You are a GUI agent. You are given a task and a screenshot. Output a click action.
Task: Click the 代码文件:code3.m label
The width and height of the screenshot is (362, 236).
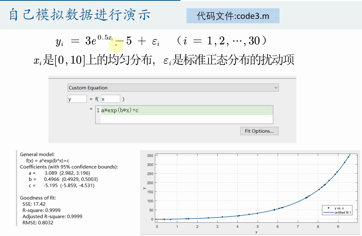(x=233, y=16)
